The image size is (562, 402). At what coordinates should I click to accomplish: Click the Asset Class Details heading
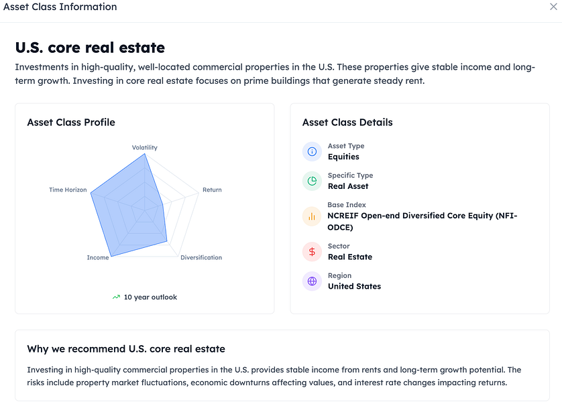click(347, 122)
